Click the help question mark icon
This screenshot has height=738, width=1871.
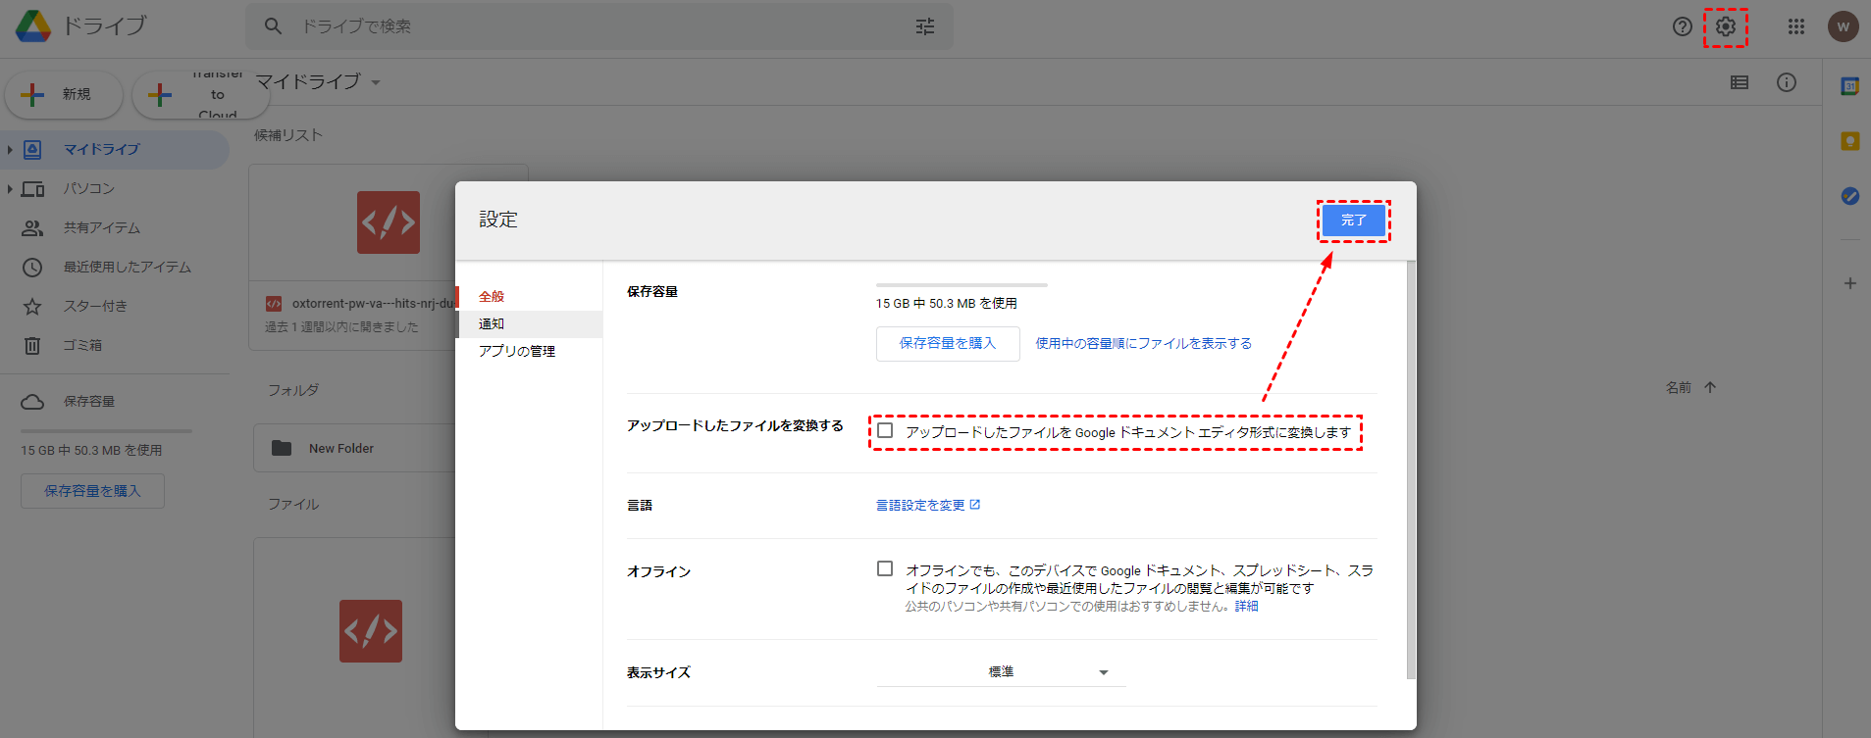(x=1682, y=26)
